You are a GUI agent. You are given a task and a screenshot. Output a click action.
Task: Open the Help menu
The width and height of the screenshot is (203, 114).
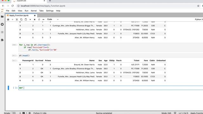(x=58, y=11)
